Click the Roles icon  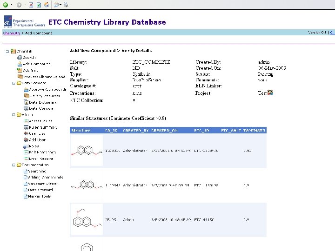pyautogui.click(x=26, y=146)
